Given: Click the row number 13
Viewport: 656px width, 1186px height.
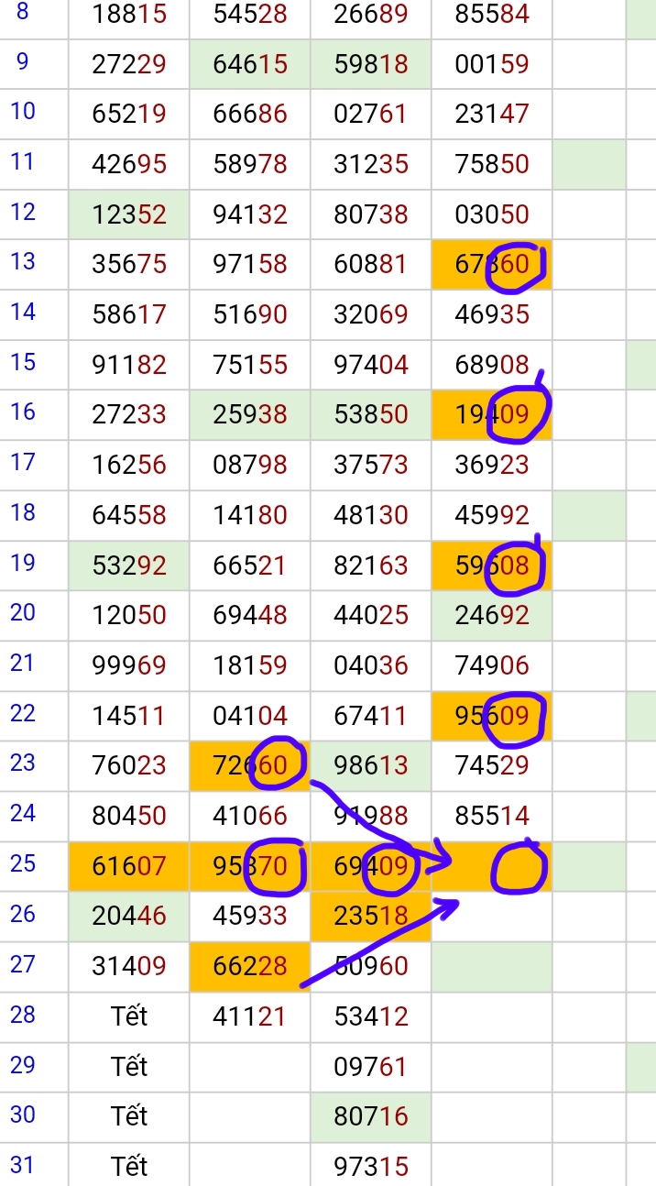Looking at the screenshot, I should pos(23,262).
